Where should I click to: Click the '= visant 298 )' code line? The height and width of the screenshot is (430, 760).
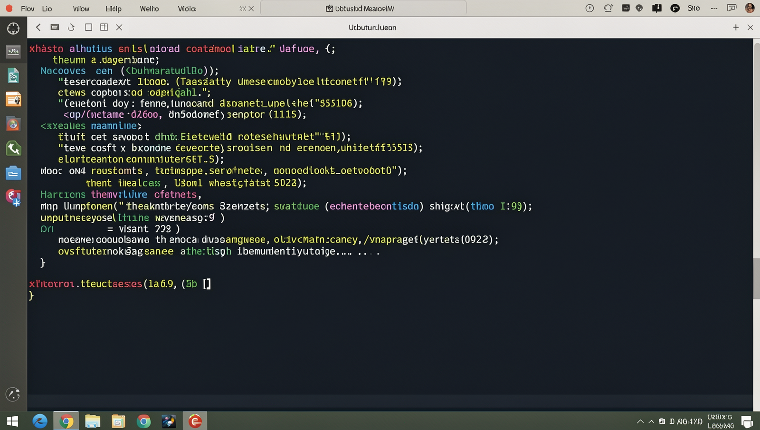(x=143, y=229)
